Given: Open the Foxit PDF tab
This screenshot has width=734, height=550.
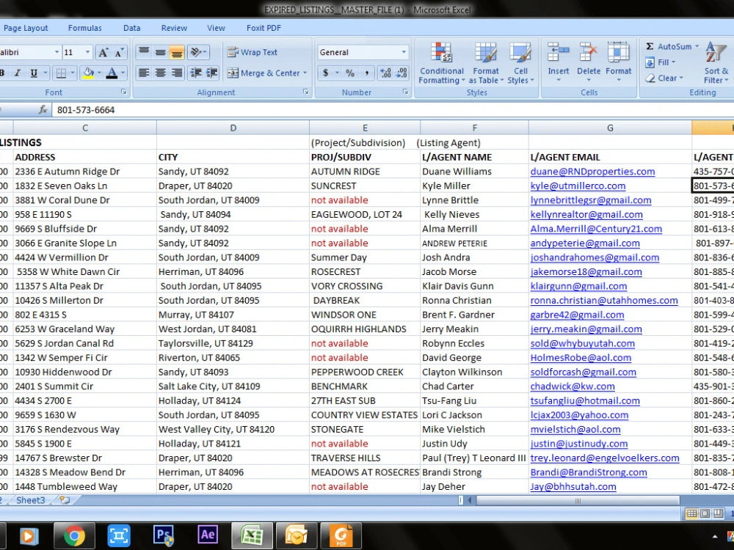Looking at the screenshot, I should pyautogui.click(x=264, y=27).
